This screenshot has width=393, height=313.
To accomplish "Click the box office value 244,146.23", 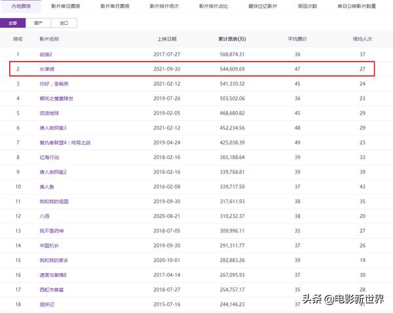I will click(232, 304).
